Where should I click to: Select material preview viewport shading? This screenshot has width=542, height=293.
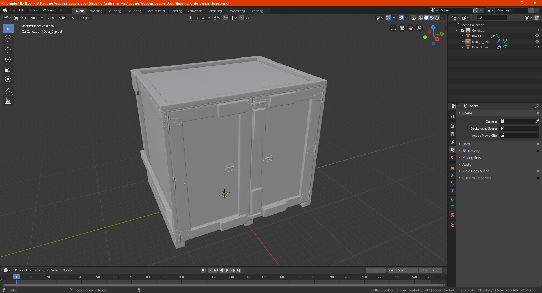(432, 18)
